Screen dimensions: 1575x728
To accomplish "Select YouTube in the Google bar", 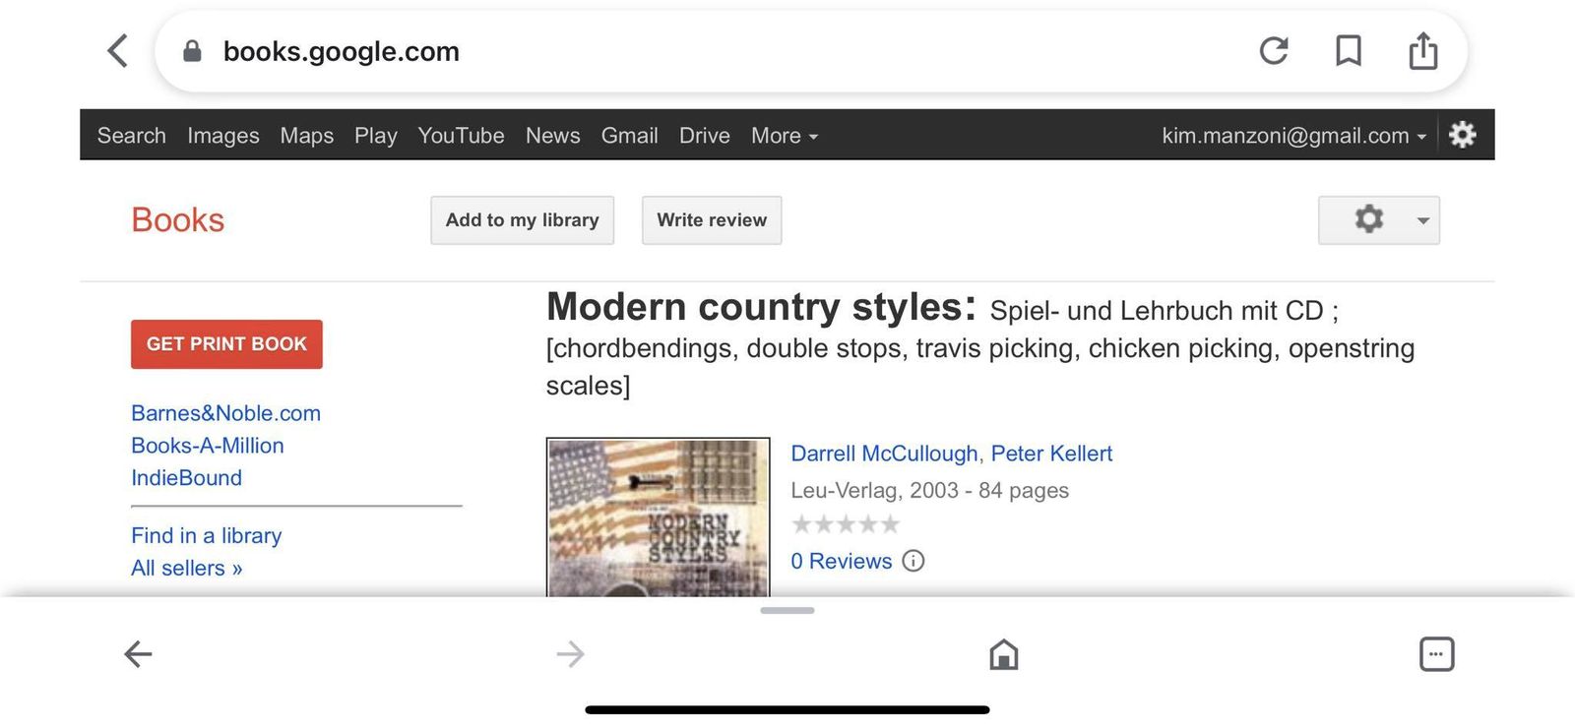I will click(461, 136).
